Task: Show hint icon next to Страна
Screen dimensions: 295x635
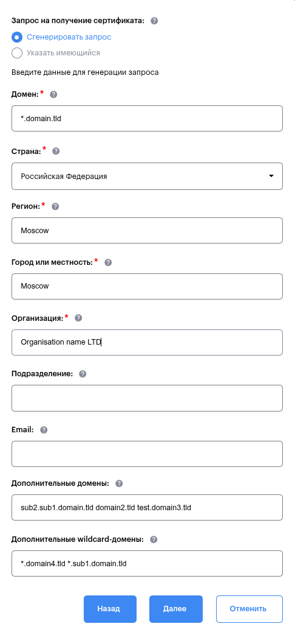Action: point(56,151)
